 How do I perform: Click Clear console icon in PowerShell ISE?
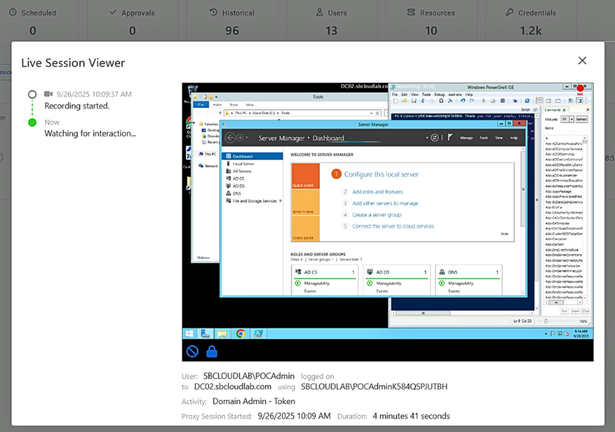click(x=450, y=101)
